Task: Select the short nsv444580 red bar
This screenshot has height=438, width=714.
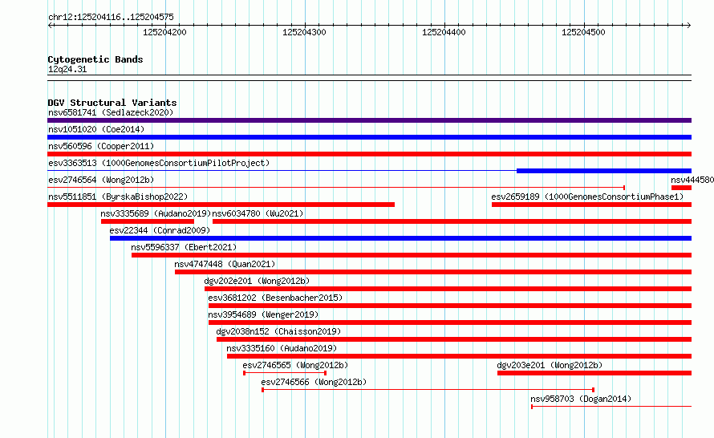Action: tap(681, 188)
